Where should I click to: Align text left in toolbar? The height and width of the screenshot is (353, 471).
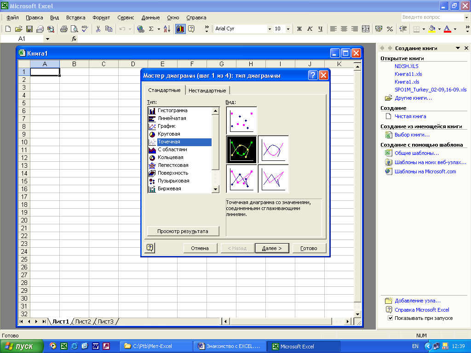pyautogui.click(x=333, y=29)
